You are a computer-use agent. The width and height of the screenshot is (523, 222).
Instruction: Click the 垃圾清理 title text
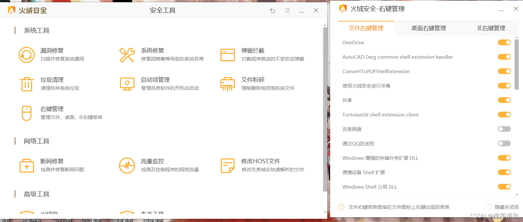point(52,80)
